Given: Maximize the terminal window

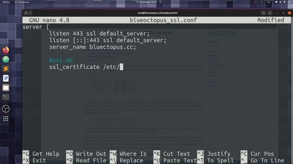Looking at the screenshot, I should (x=283, y=13).
